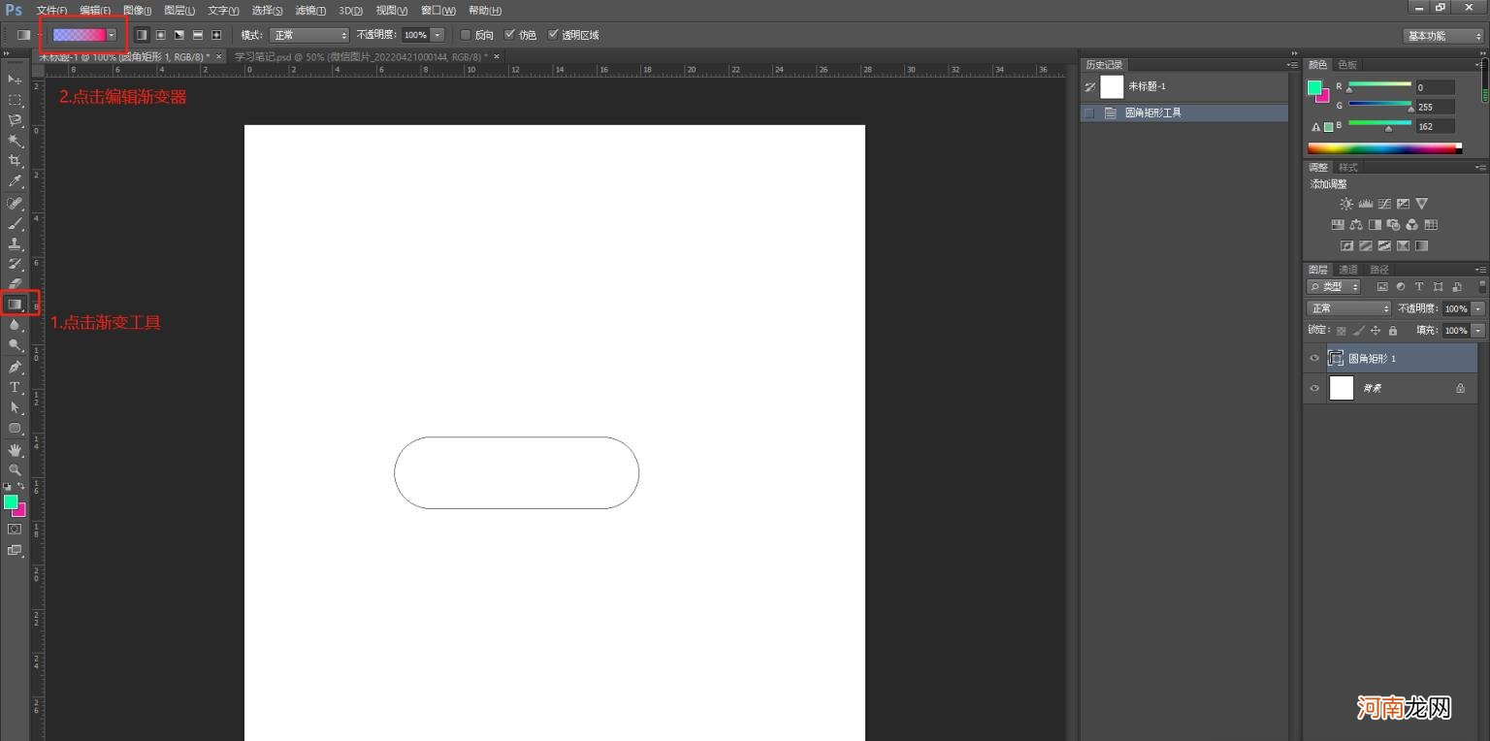1490x741 pixels.
Task: Open the 模式 blend mode dropdown
Action: click(309, 35)
